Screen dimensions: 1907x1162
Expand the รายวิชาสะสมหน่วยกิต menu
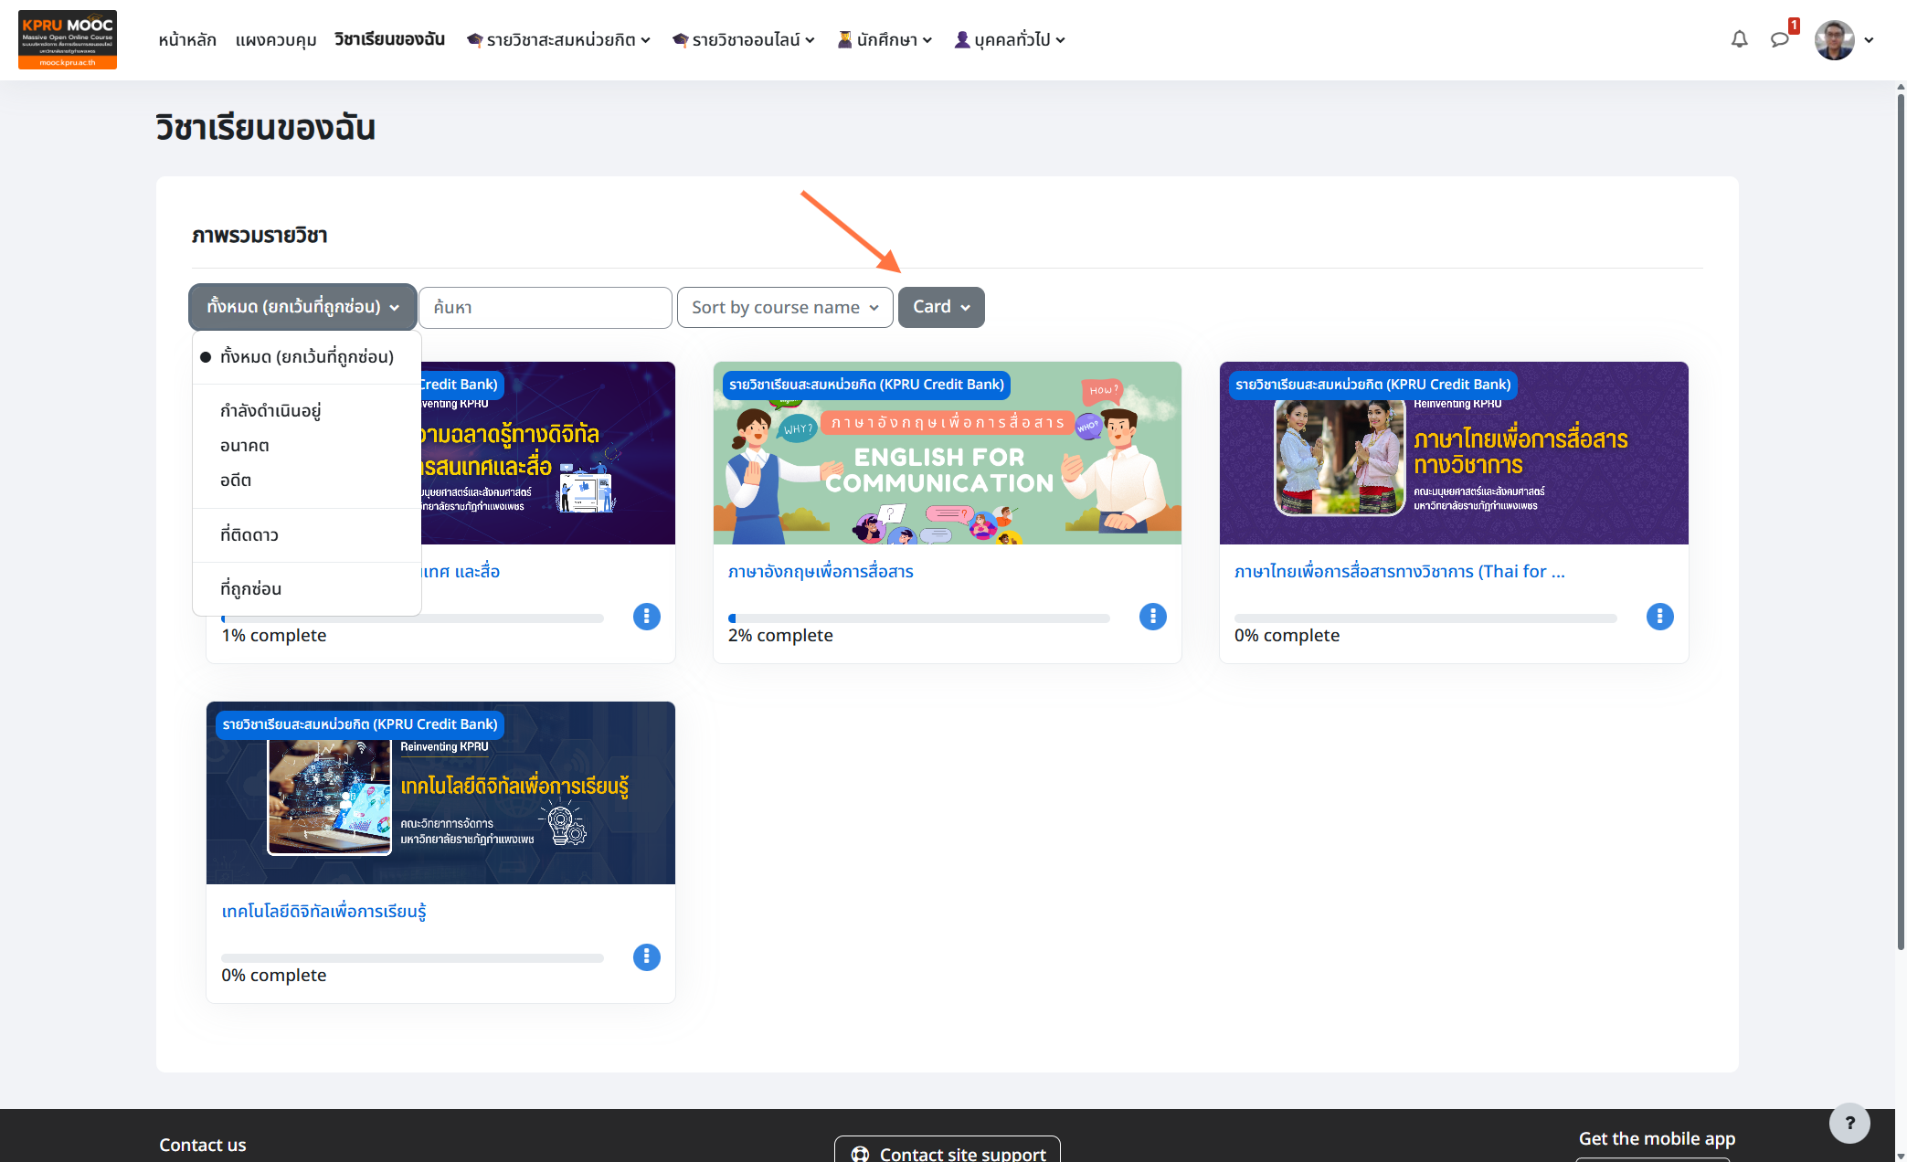pyautogui.click(x=558, y=39)
